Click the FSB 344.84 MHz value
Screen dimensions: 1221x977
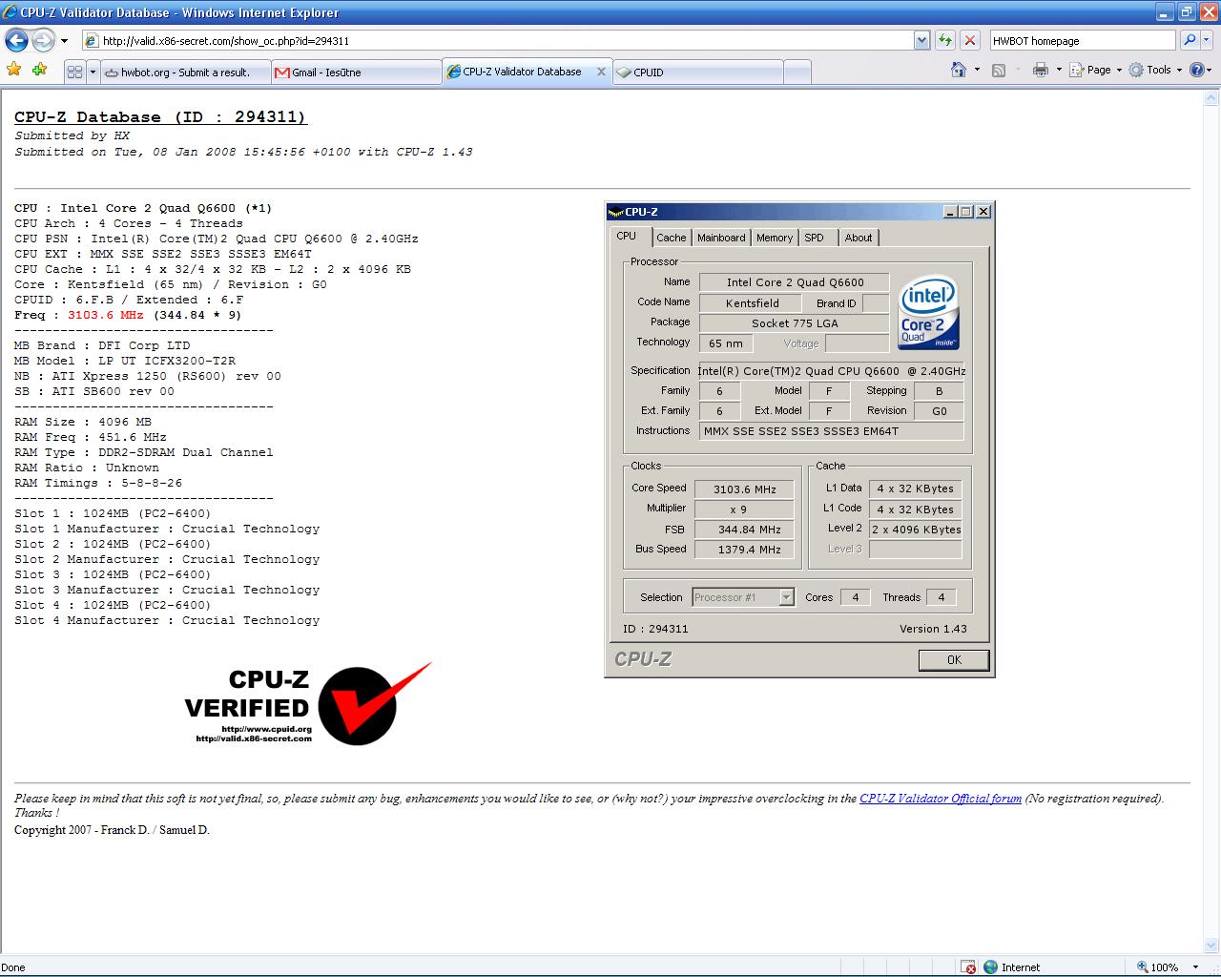pyautogui.click(x=744, y=529)
